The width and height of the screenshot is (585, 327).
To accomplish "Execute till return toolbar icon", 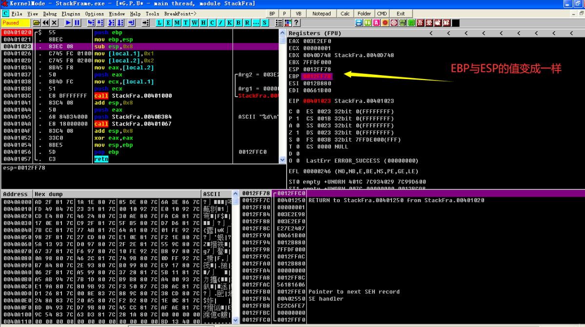I will pyautogui.click(x=132, y=23).
